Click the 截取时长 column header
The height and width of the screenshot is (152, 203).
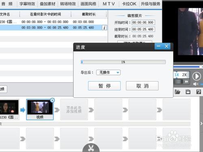coord(89,14)
